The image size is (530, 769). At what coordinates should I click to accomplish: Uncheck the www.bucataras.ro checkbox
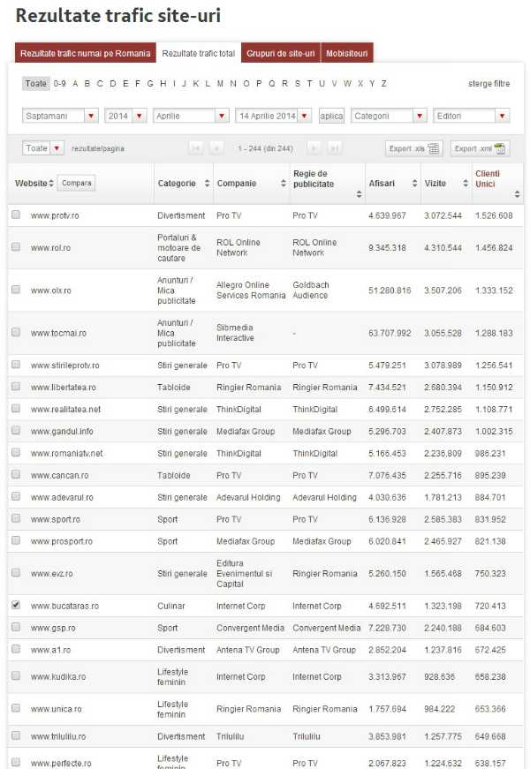point(15,606)
